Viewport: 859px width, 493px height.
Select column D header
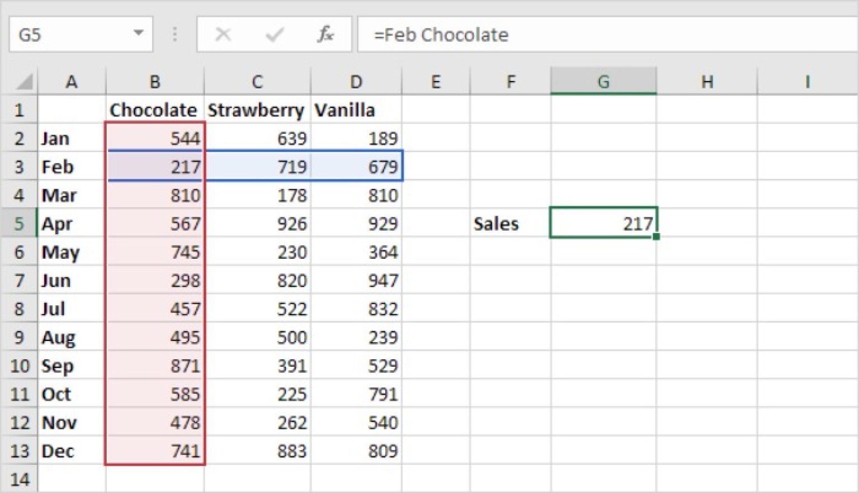pos(356,81)
